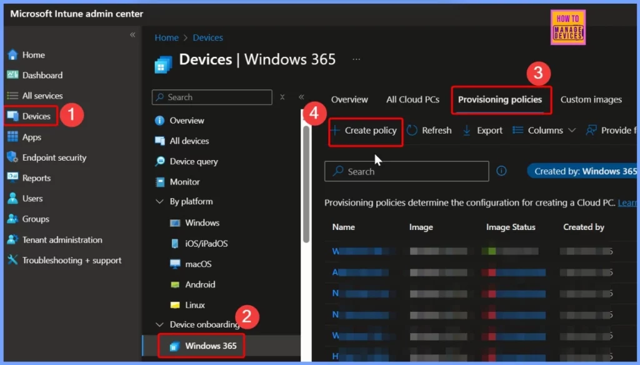The width and height of the screenshot is (640, 365).
Task: Select the iOS/iPadOS platform icon
Action: tap(175, 243)
